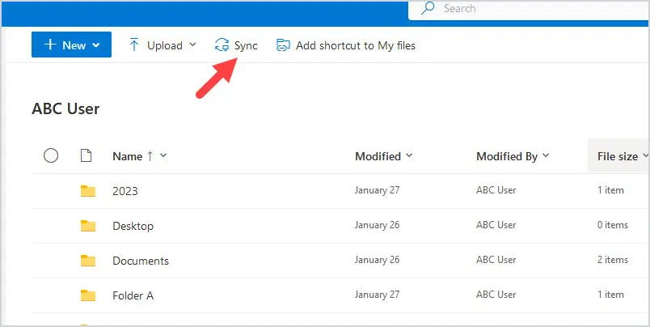The width and height of the screenshot is (650, 327).
Task: Click ABC User in the 2023 row
Action: pos(496,190)
